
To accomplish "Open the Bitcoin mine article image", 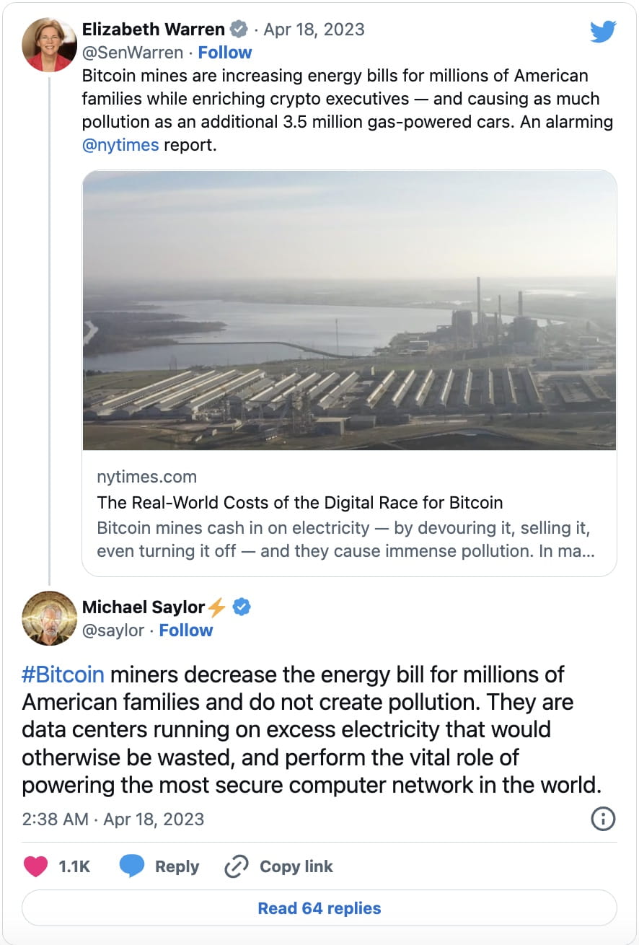I will tap(350, 310).
